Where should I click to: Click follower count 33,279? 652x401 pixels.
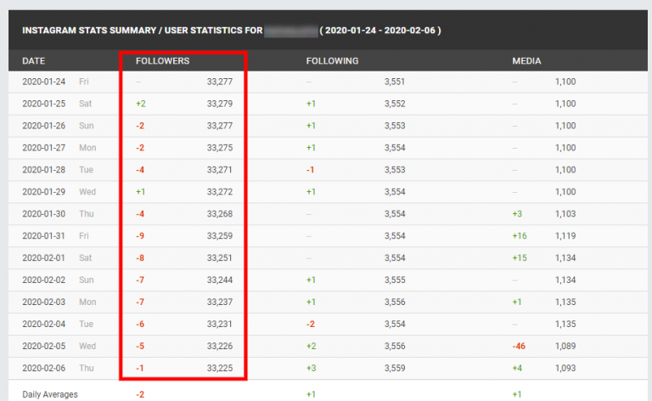click(x=220, y=104)
